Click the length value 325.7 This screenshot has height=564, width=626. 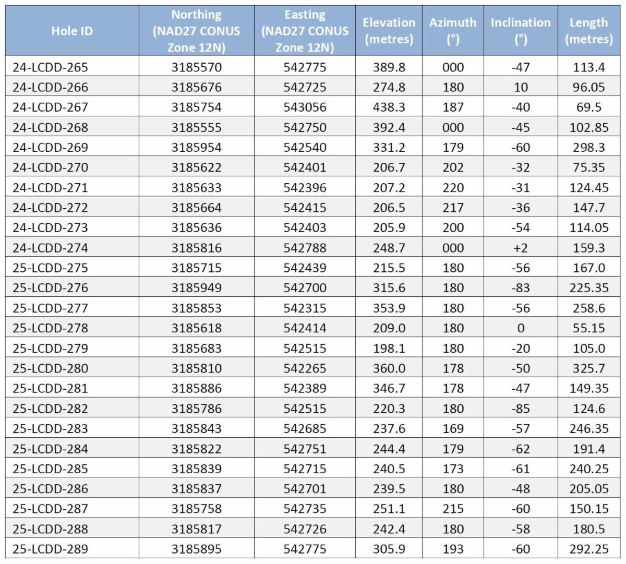[x=588, y=368]
